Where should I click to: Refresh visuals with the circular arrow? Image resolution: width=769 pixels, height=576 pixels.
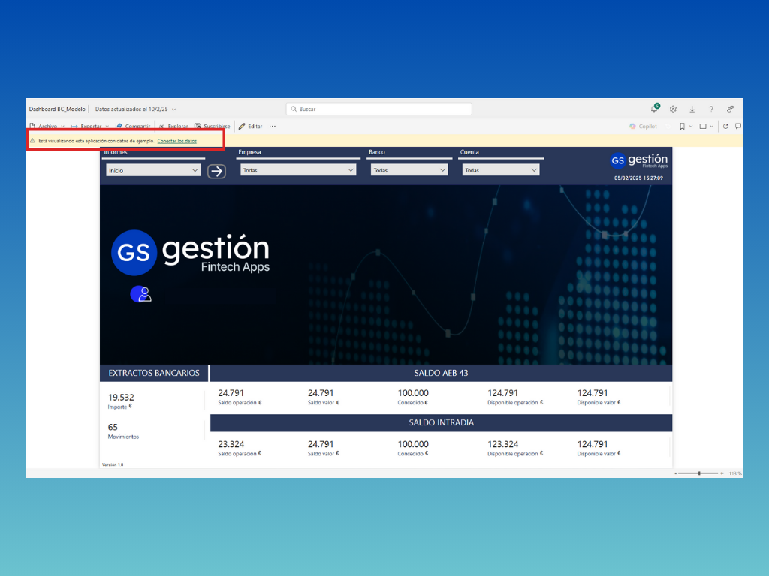725,126
